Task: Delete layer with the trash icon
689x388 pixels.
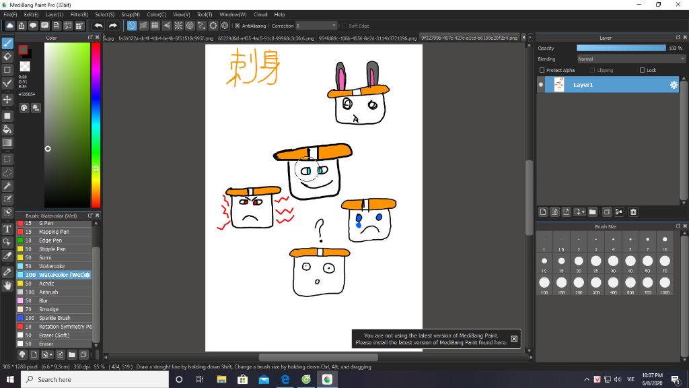Action: 633,212
